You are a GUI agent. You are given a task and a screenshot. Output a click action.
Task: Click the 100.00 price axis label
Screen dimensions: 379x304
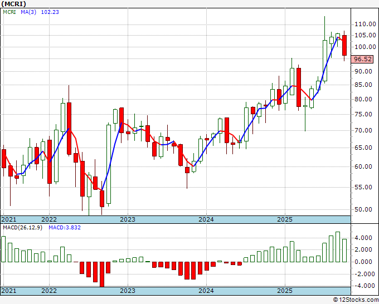365,47
